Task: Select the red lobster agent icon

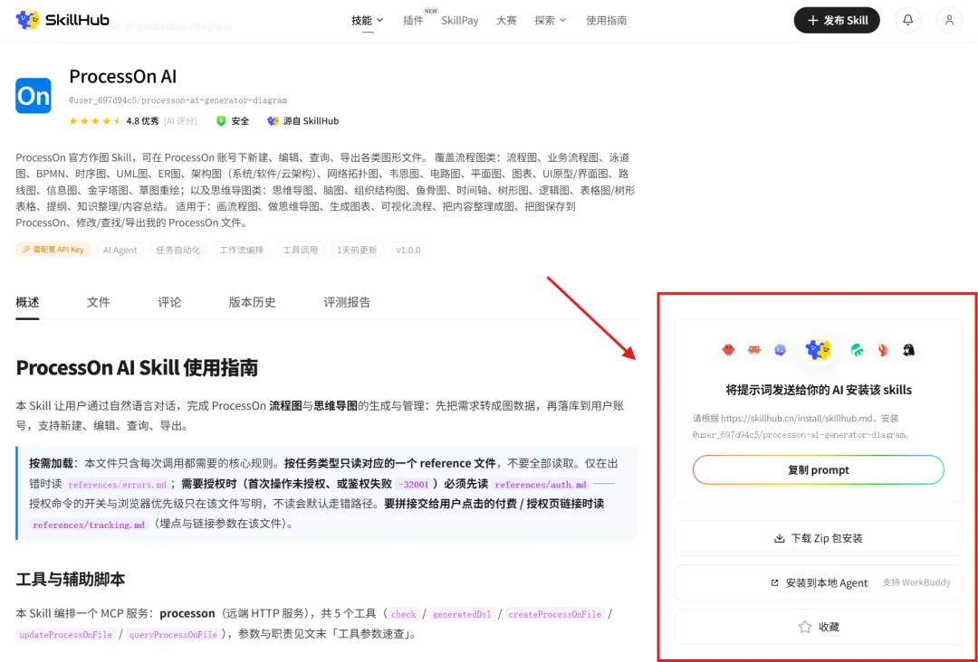Action: click(x=883, y=350)
